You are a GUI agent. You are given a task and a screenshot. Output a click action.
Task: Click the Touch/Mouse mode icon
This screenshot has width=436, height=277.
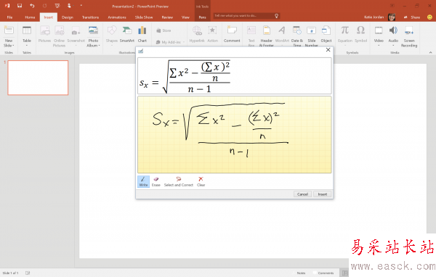click(x=69, y=6)
